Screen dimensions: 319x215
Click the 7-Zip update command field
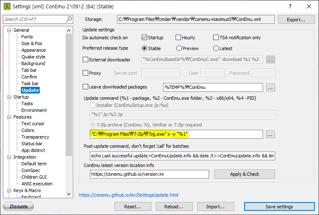176,134
